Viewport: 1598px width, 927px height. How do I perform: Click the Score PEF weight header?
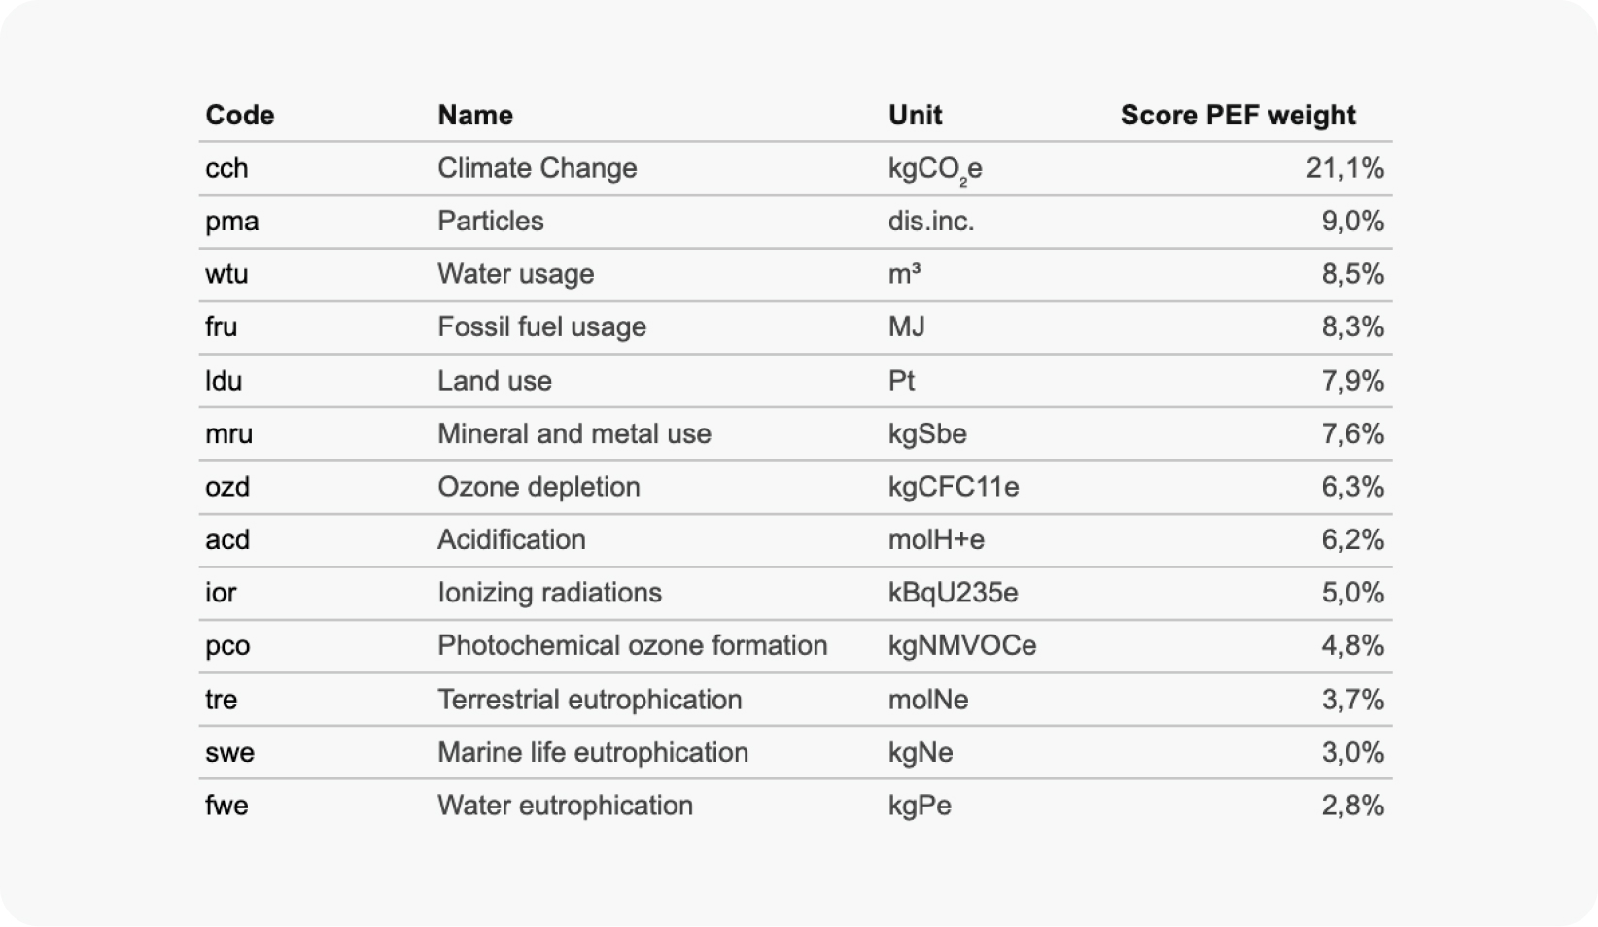tap(1237, 115)
